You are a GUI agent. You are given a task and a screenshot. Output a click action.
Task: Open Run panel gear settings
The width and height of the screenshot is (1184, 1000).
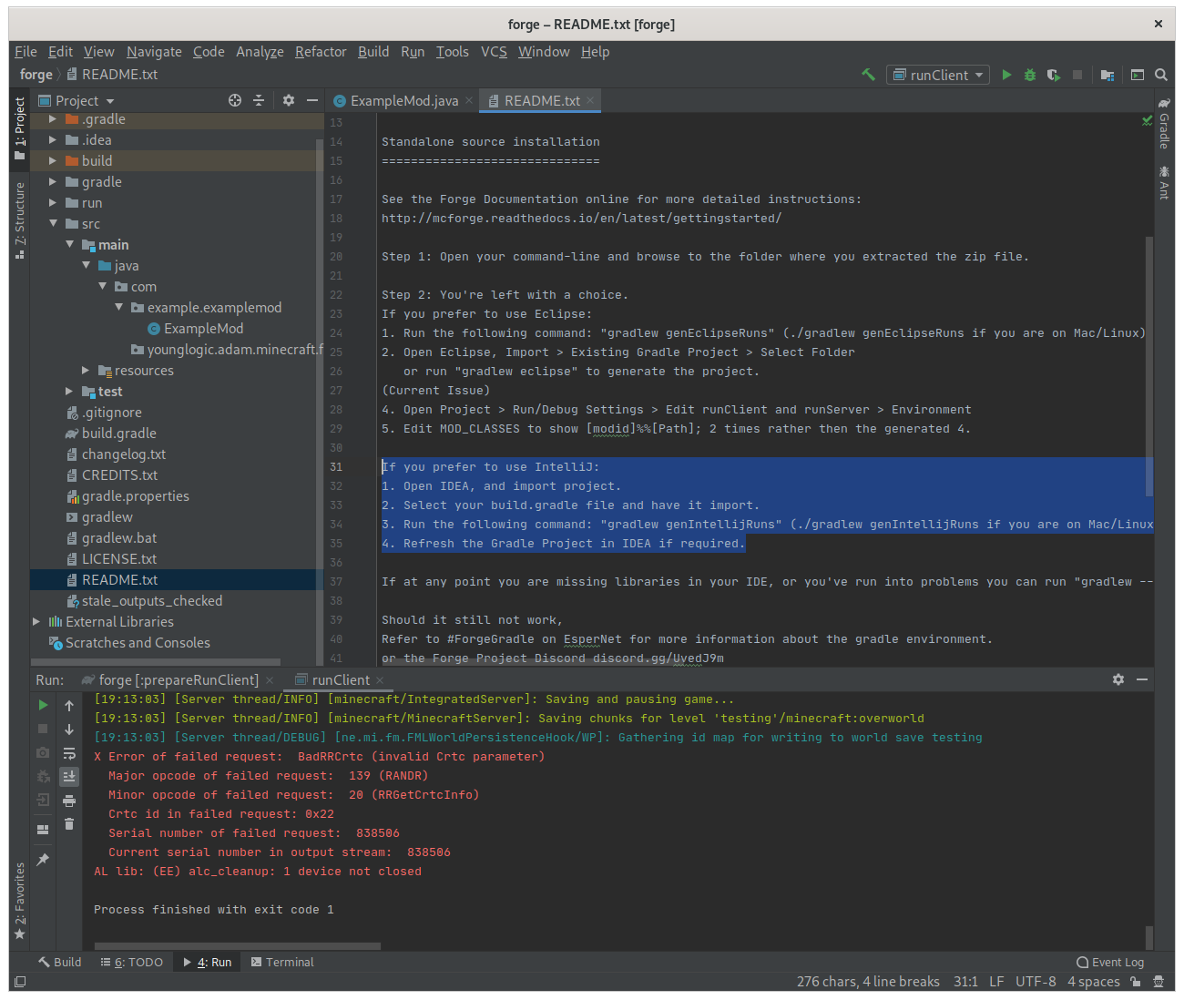click(1118, 679)
